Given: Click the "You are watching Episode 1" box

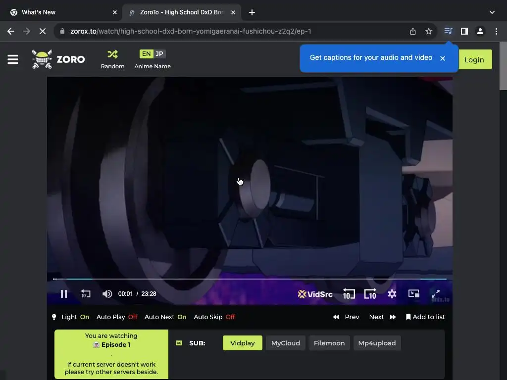Looking at the screenshot, I should (x=111, y=354).
